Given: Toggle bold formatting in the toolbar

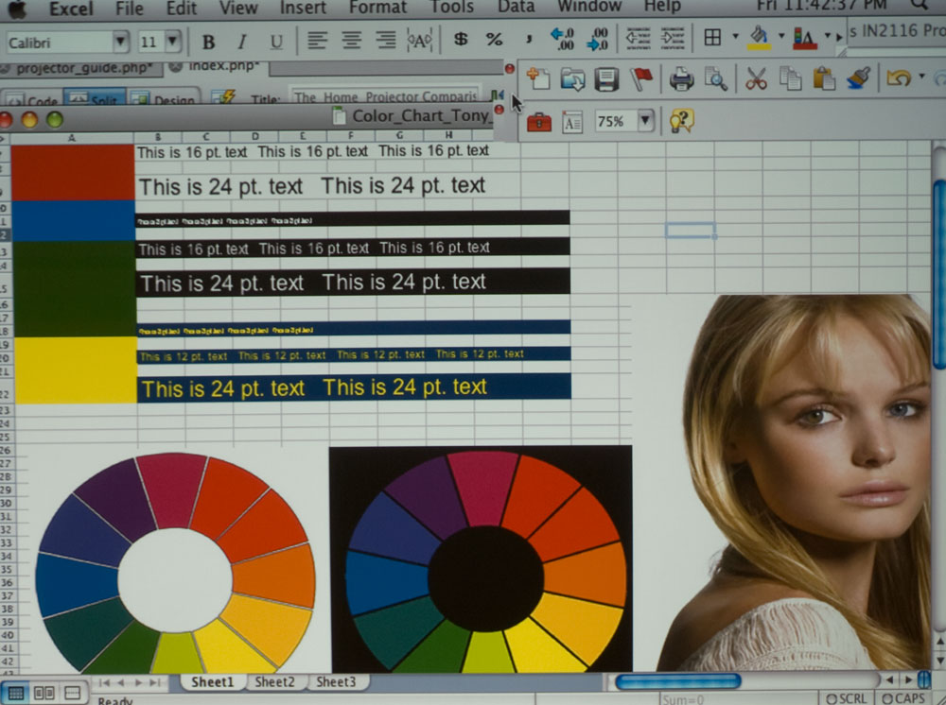Looking at the screenshot, I should [x=208, y=42].
